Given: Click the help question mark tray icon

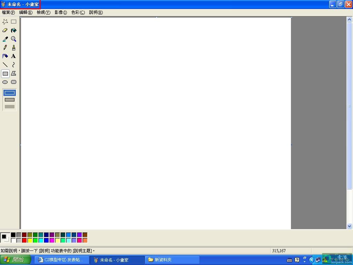Looking at the screenshot, I should click(x=297, y=260).
